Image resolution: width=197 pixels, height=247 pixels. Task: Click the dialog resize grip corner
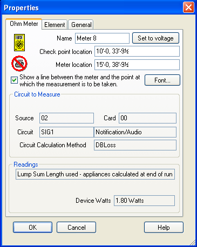tap(192, 242)
